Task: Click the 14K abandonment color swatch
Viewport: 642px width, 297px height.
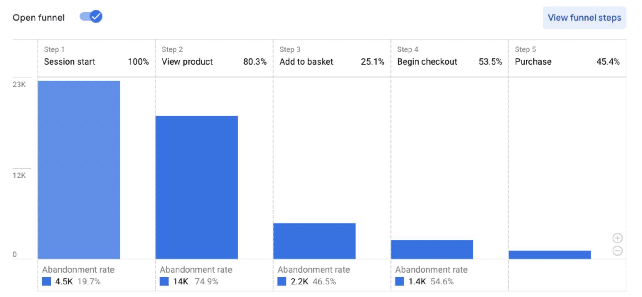Action: click(164, 281)
